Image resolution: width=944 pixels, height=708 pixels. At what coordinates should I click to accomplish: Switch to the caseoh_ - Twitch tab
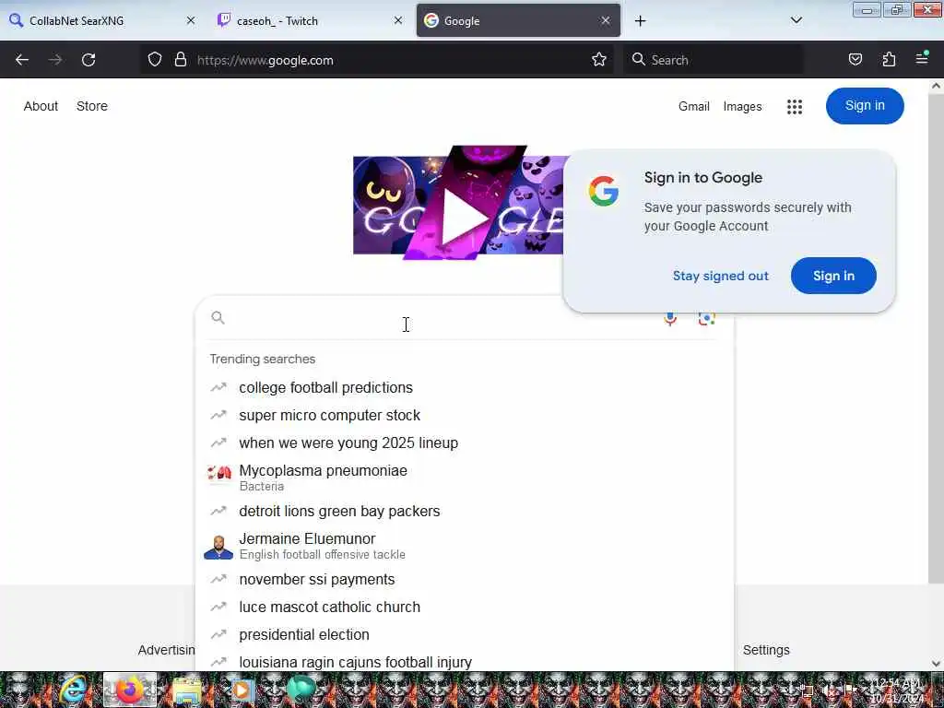(x=311, y=20)
